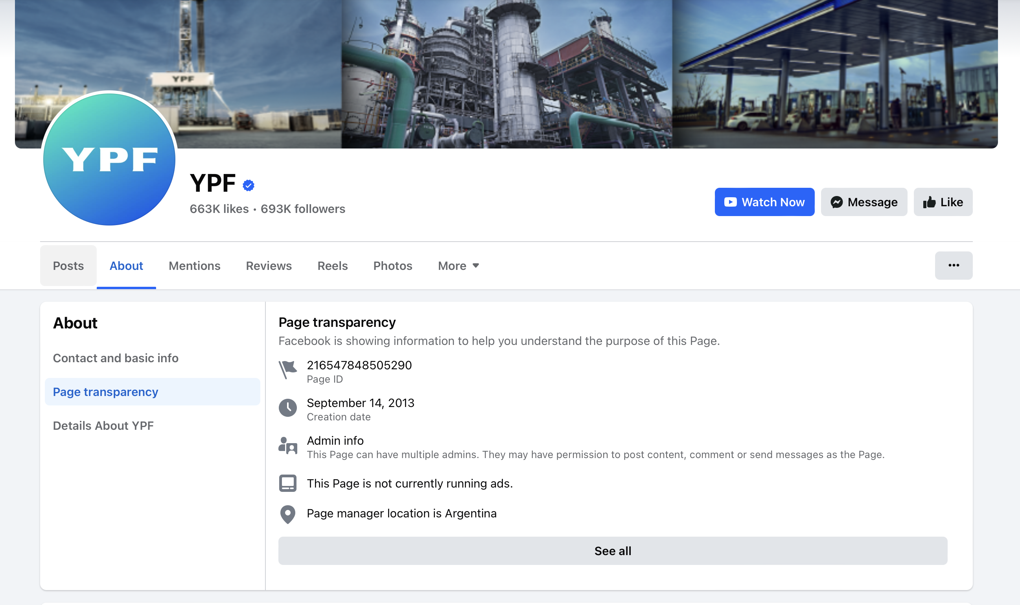Select the About tab

click(126, 266)
